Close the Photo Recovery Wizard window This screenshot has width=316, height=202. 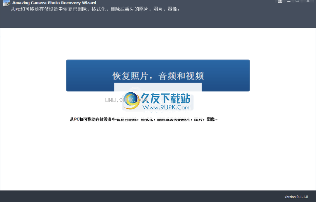coord(308,1)
